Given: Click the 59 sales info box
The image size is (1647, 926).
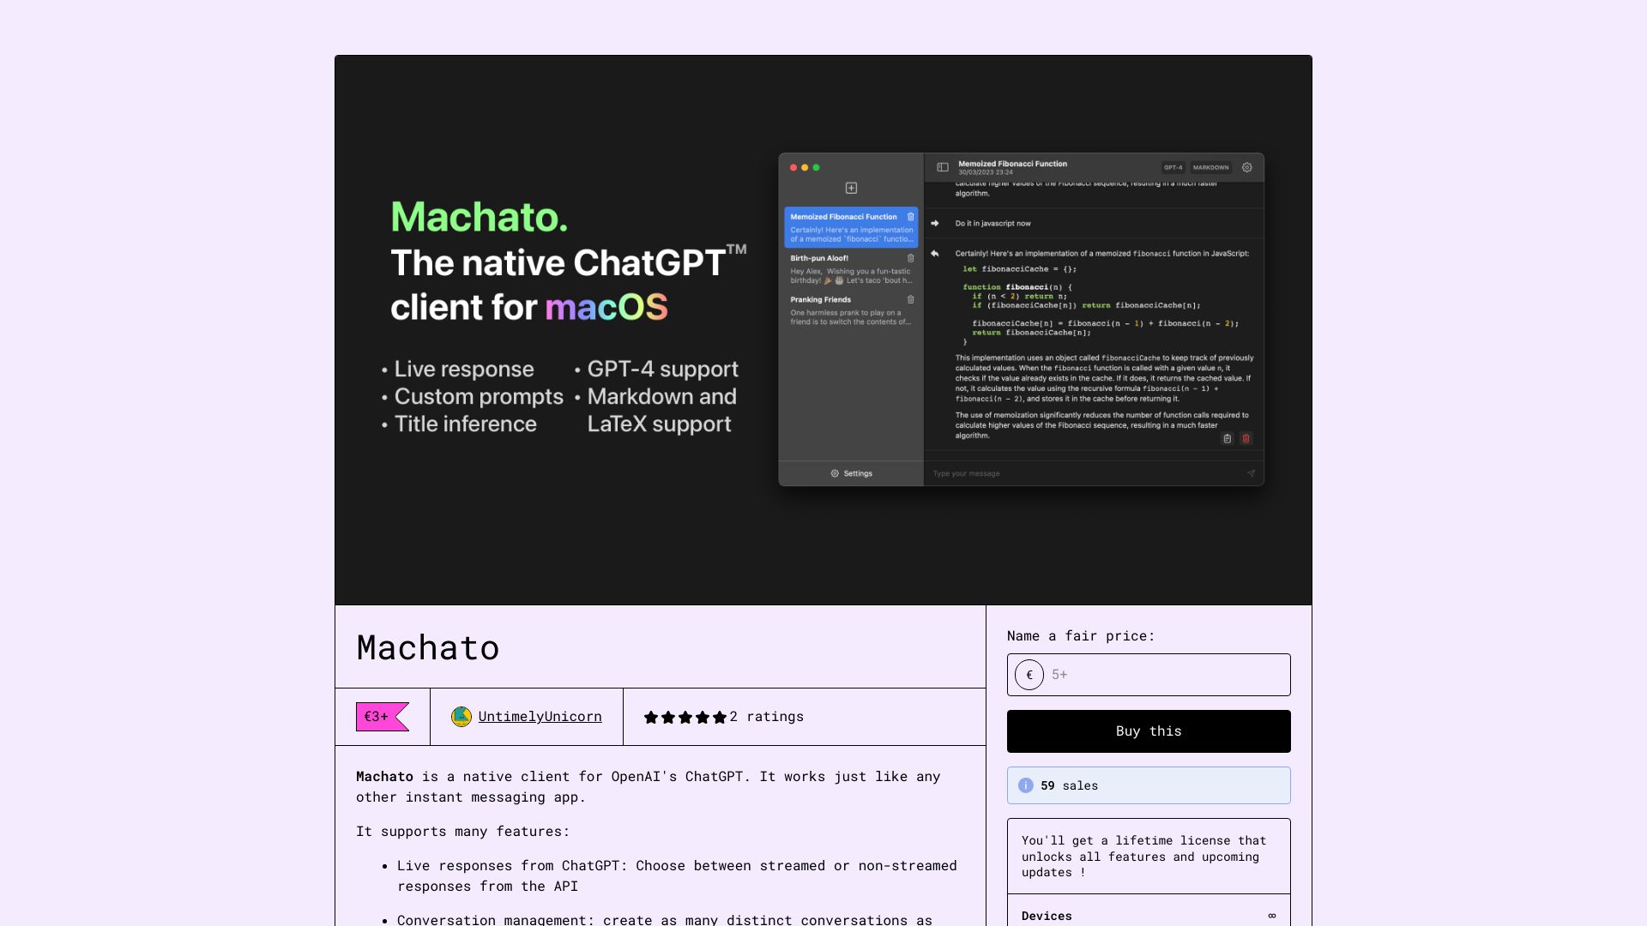Looking at the screenshot, I should (x=1149, y=785).
